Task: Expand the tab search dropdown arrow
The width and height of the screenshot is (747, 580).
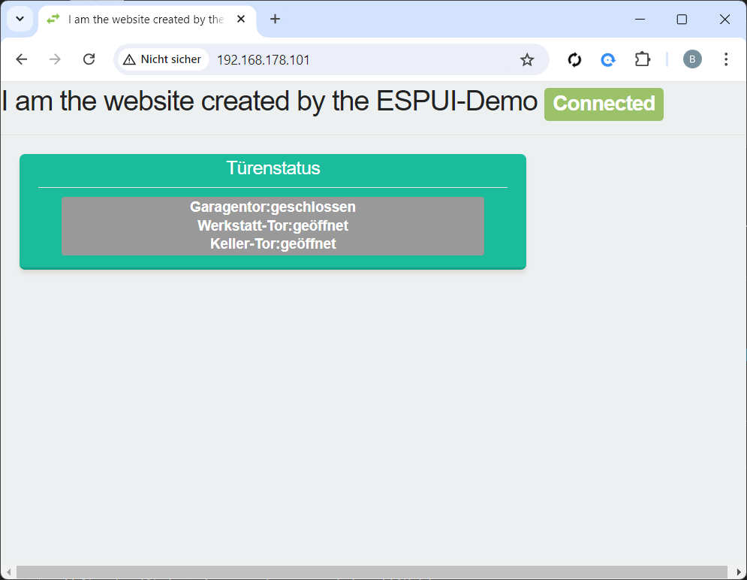Action: point(20,19)
